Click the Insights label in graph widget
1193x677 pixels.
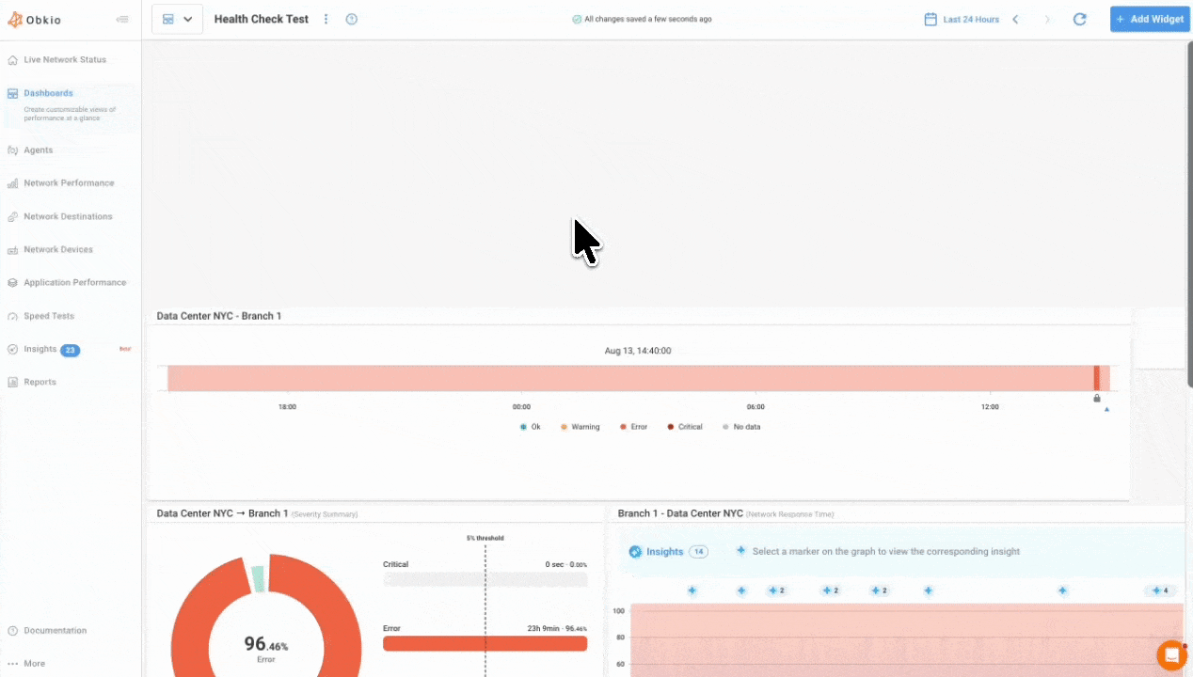(665, 552)
